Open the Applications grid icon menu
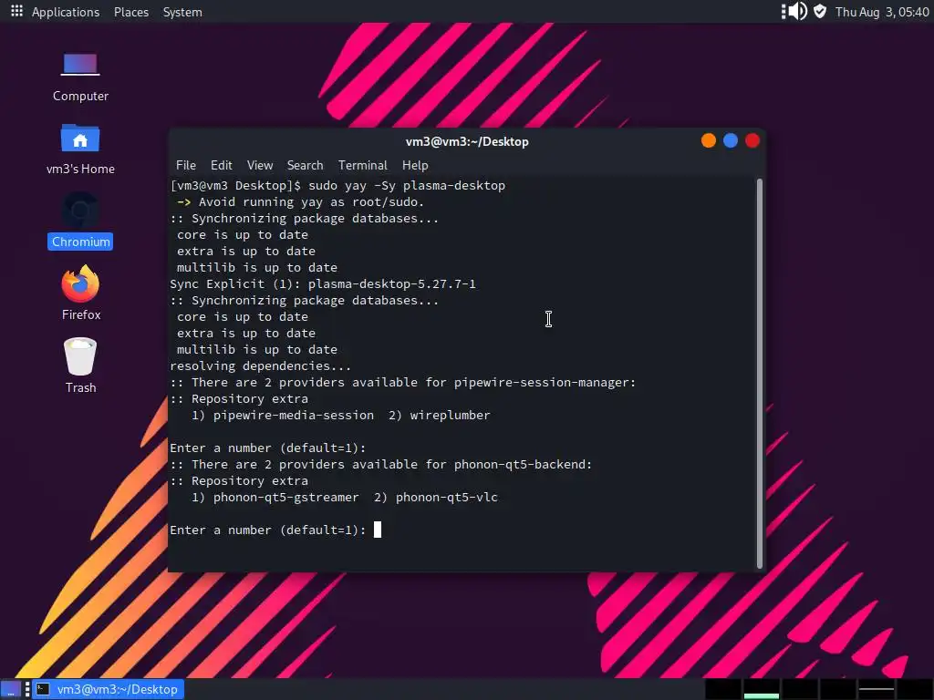Viewport: 934px width, 700px height. 16,11
